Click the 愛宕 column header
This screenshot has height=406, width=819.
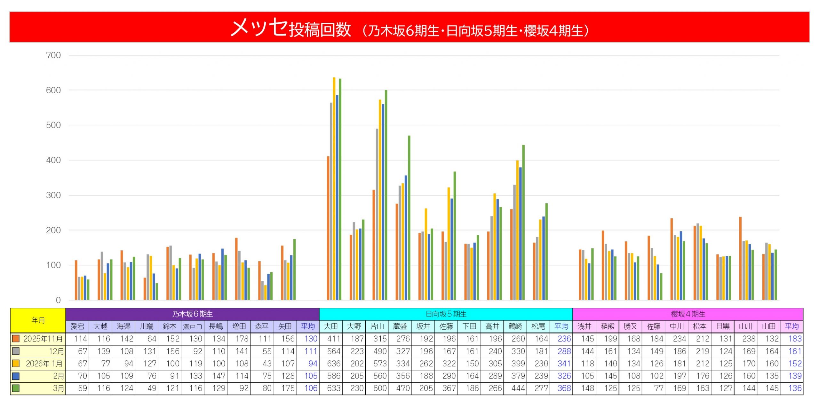[x=77, y=326]
